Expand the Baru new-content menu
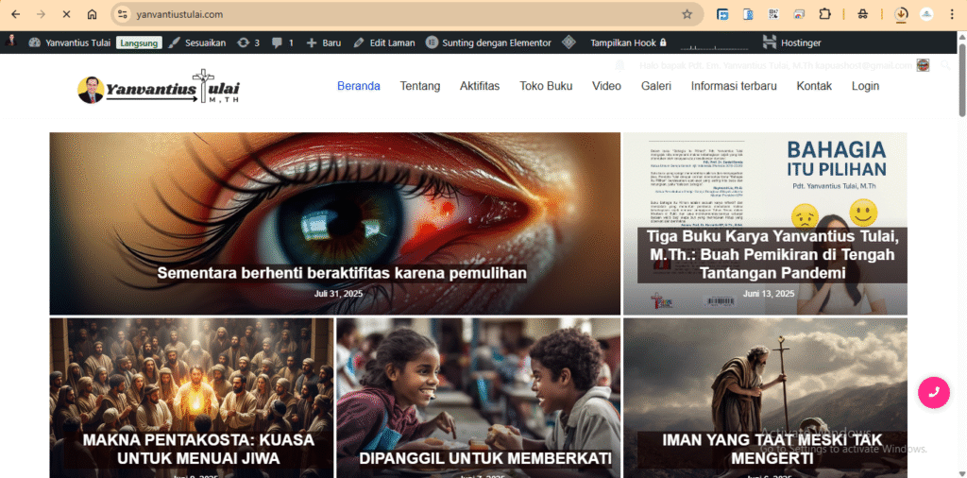The image size is (967, 478). click(x=323, y=43)
